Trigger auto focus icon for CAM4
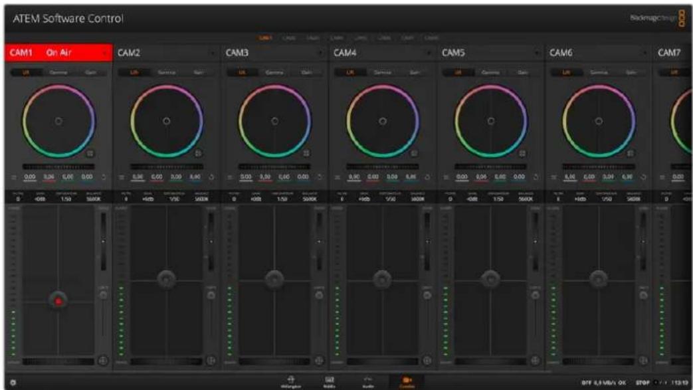Screen dimensions: 693x390 tap(427, 360)
